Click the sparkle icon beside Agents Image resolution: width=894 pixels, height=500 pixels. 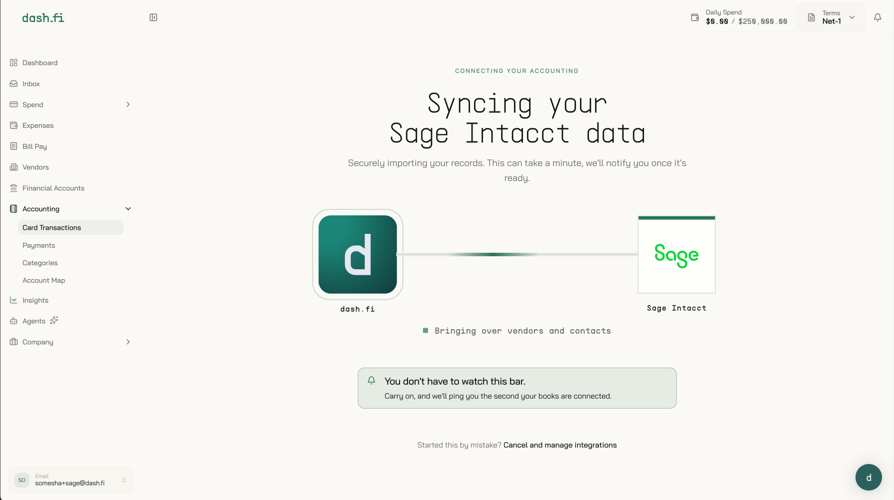(x=54, y=320)
